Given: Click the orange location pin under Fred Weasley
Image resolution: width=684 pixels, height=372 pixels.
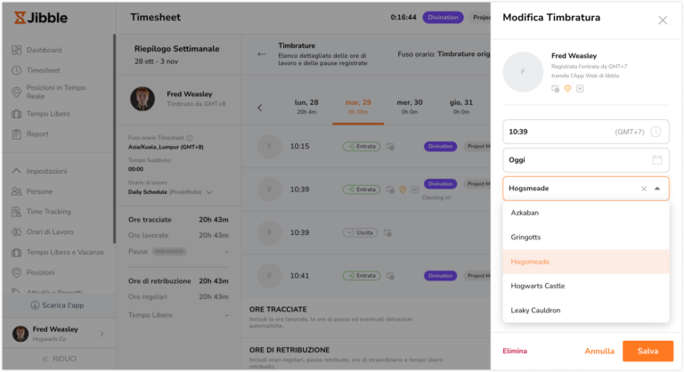Looking at the screenshot, I should click(x=567, y=88).
